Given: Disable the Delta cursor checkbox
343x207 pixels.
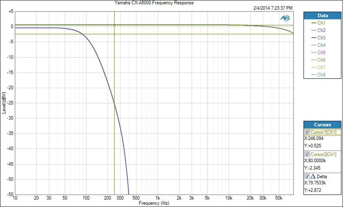Looking at the screenshot, I should tap(307, 176).
